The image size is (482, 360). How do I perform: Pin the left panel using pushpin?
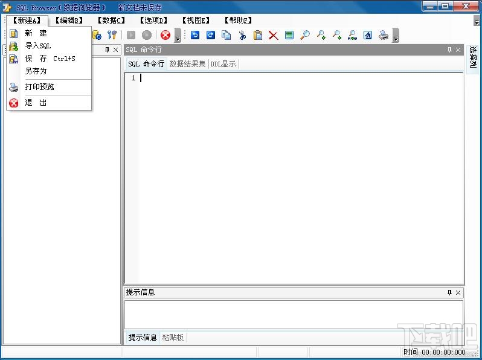click(x=107, y=50)
